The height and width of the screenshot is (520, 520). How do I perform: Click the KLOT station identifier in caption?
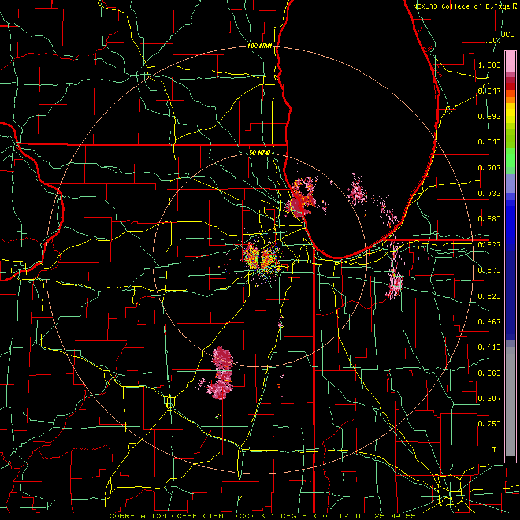click(x=322, y=516)
